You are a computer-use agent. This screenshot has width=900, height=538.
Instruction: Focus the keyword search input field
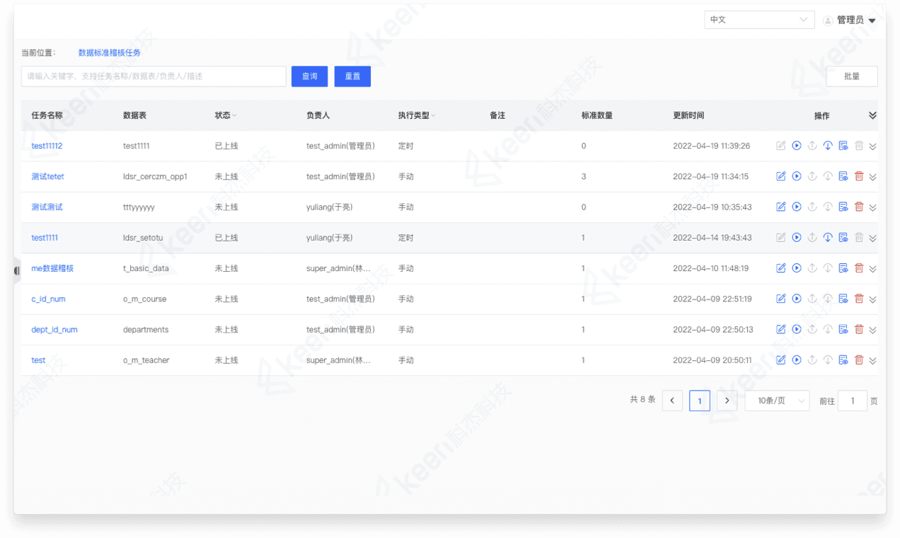pos(154,76)
